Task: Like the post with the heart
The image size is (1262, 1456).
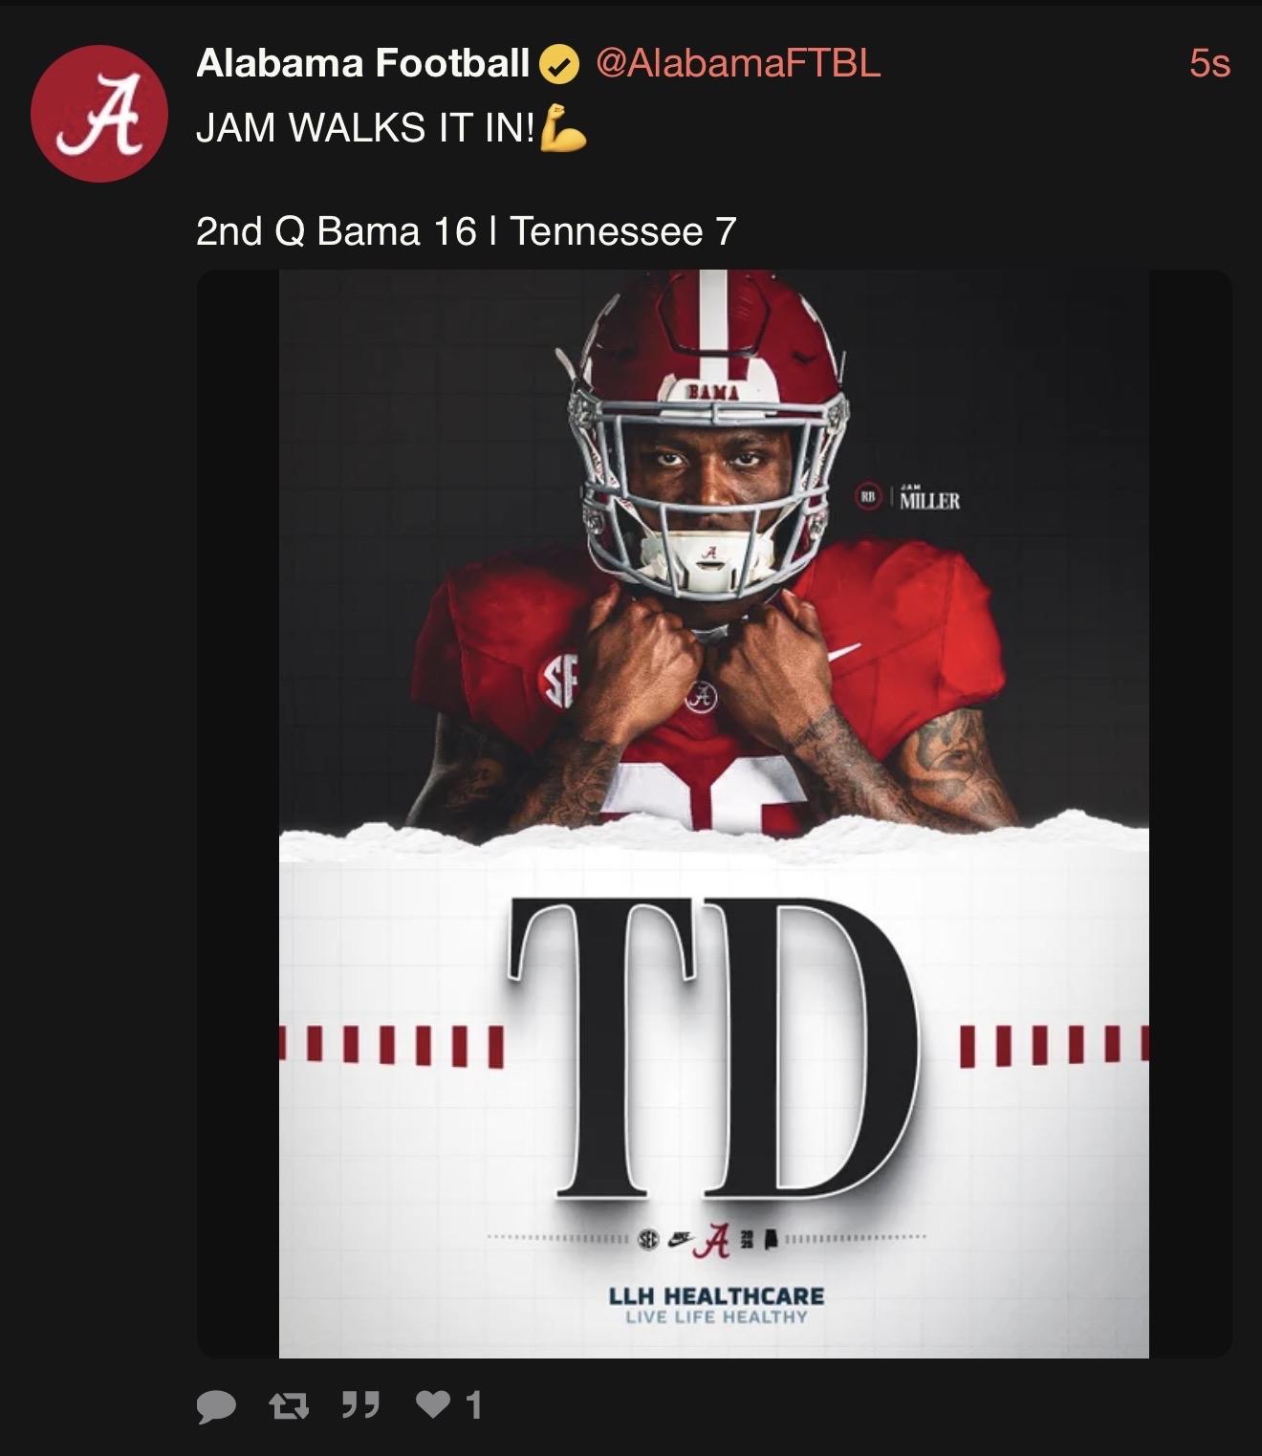Action: click(433, 1404)
